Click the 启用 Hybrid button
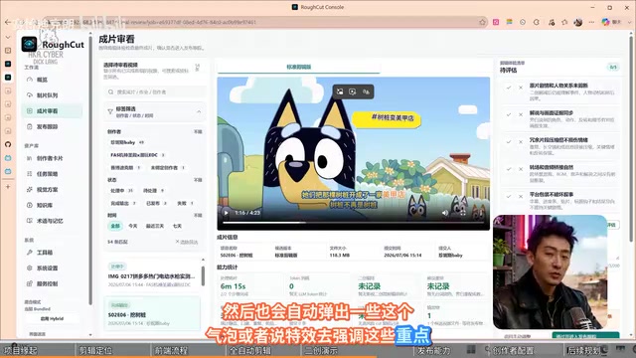Screen dimensions: 636x358 (52, 318)
